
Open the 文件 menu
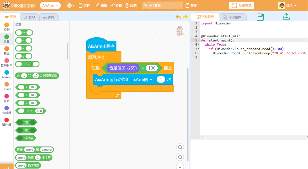click(84, 6)
